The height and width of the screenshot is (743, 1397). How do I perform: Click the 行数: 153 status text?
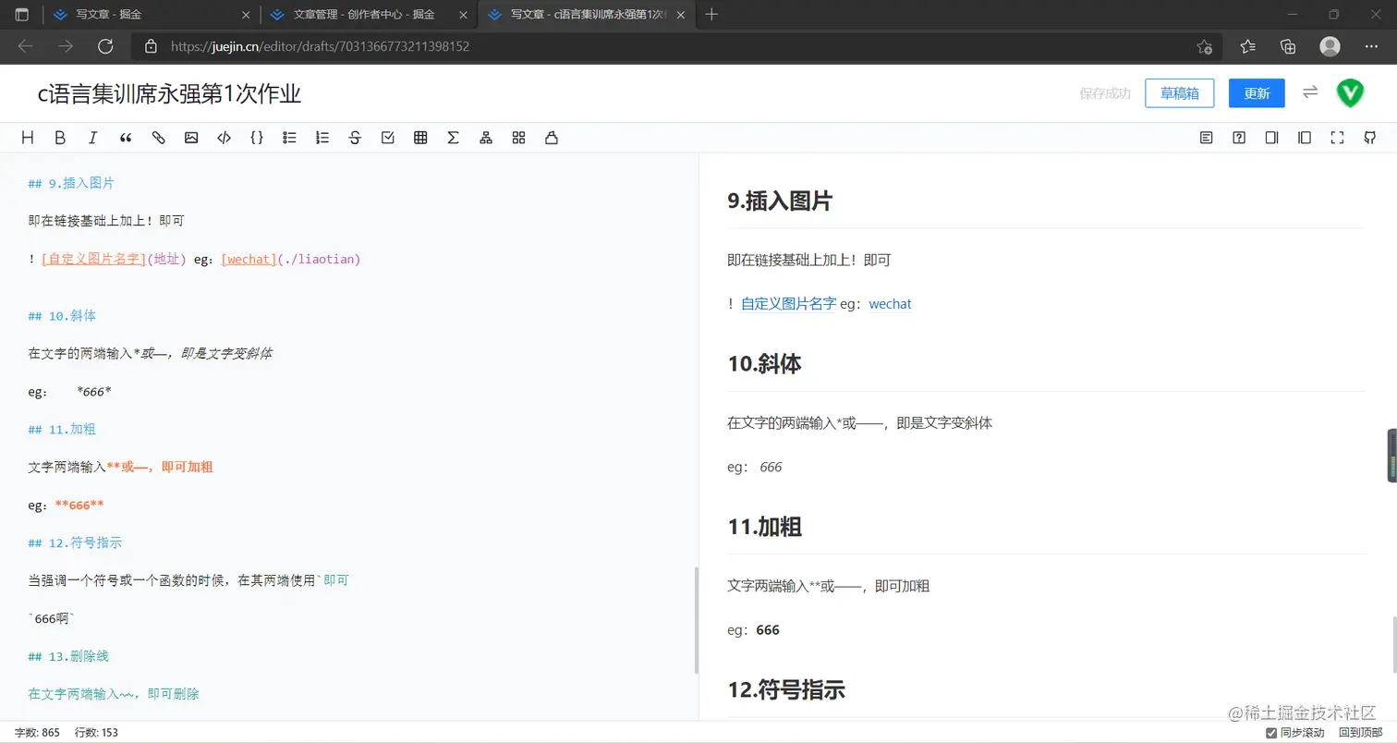[96, 733]
